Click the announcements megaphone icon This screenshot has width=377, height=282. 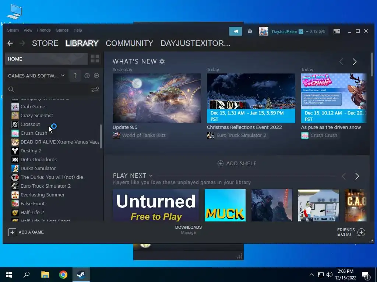[x=235, y=31]
